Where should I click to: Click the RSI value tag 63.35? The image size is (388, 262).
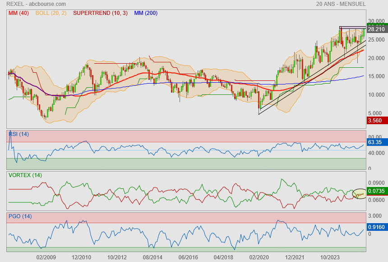click(375, 142)
